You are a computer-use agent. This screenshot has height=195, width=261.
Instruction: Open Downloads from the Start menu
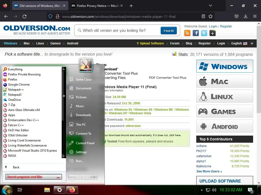pyautogui.click(x=84, y=115)
